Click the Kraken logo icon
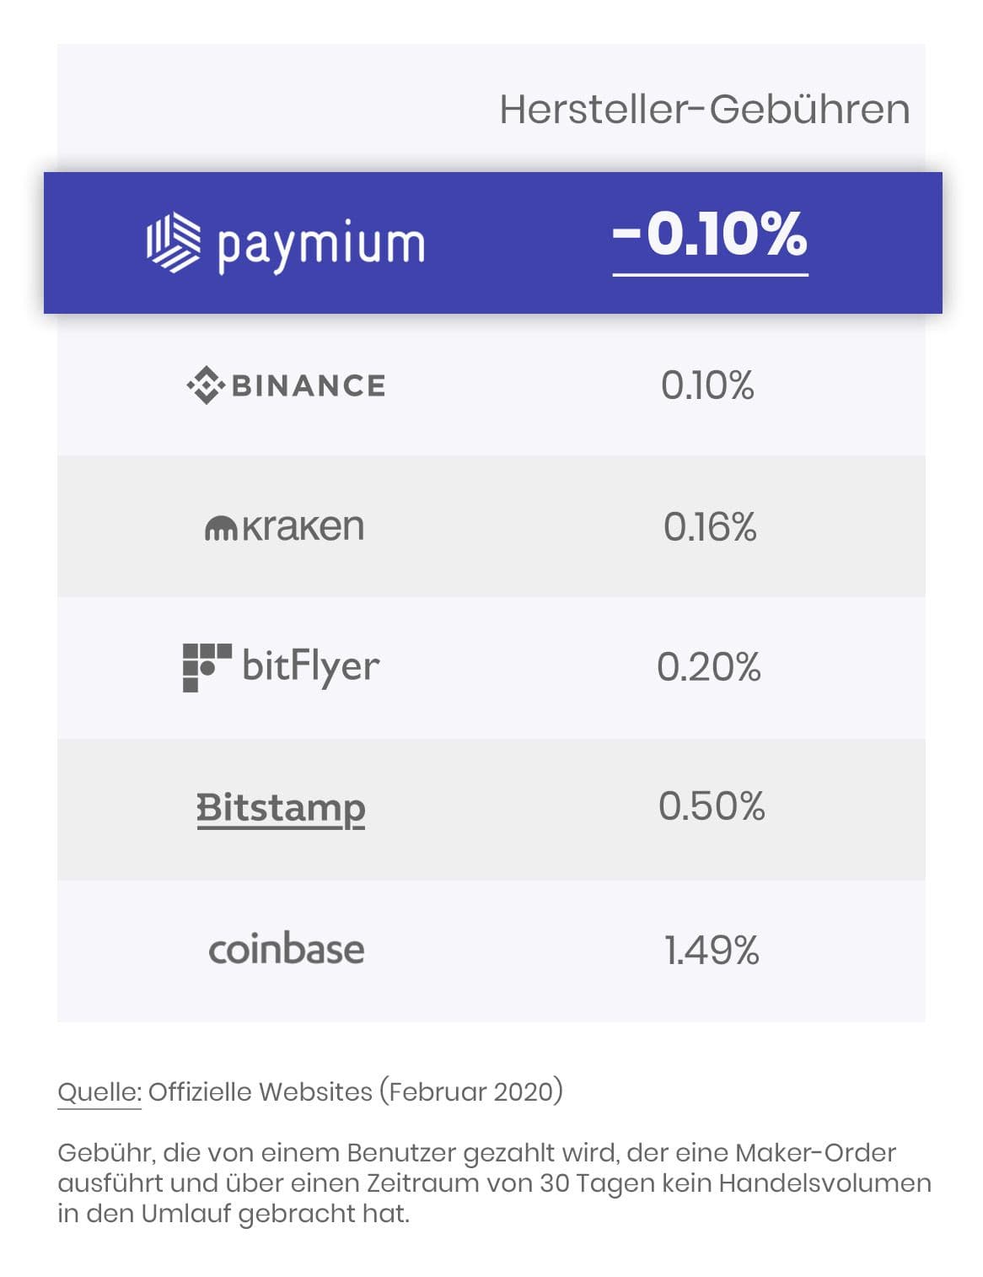983x1277 pixels. pos(222,528)
